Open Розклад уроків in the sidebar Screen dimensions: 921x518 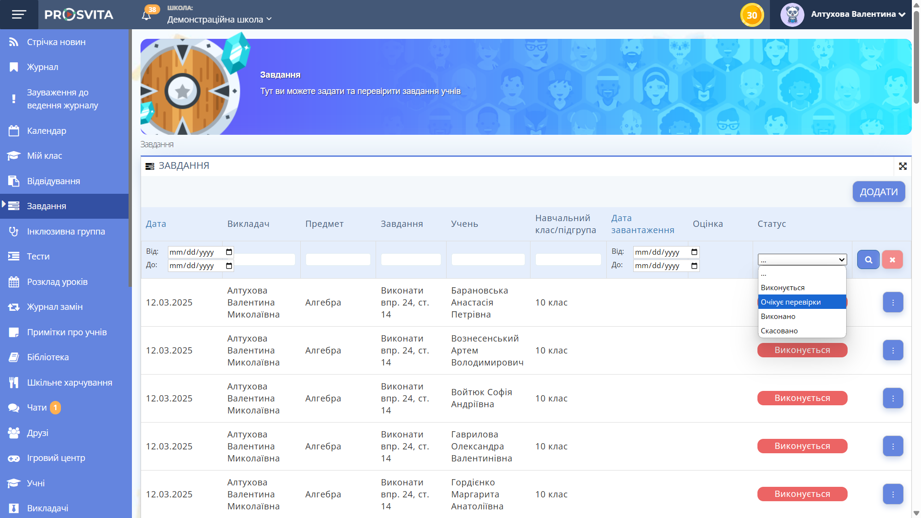coord(57,282)
